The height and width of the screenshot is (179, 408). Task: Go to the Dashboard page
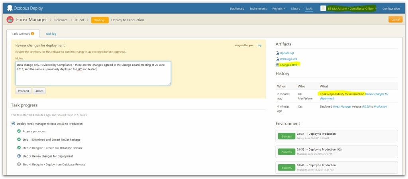[x=237, y=9]
